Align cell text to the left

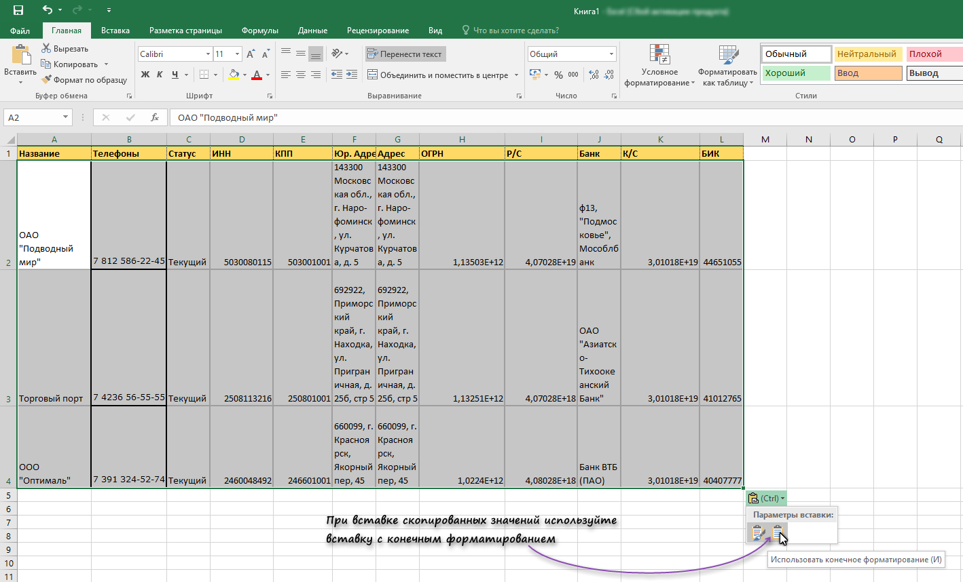tap(286, 75)
